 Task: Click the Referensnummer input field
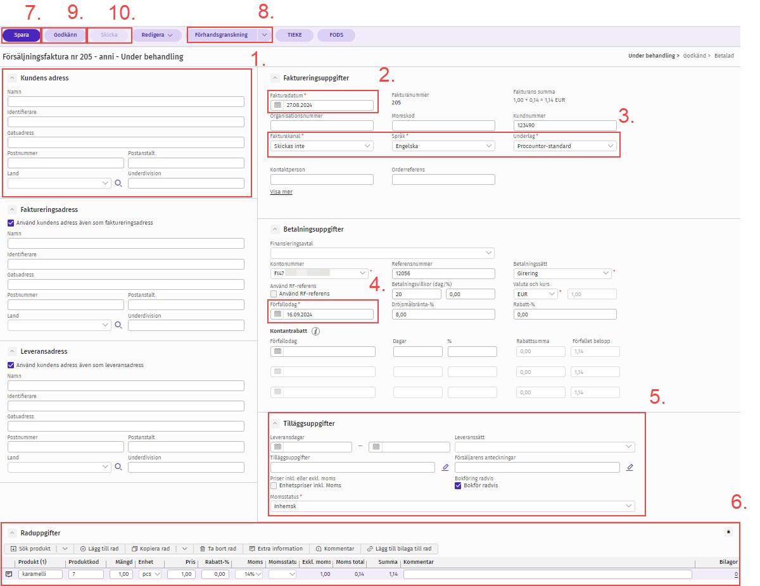tap(443, 274)
